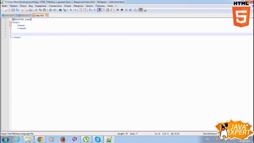
Task: Click the Zoom In toolbar icon
Action: (x=71, y=10)
